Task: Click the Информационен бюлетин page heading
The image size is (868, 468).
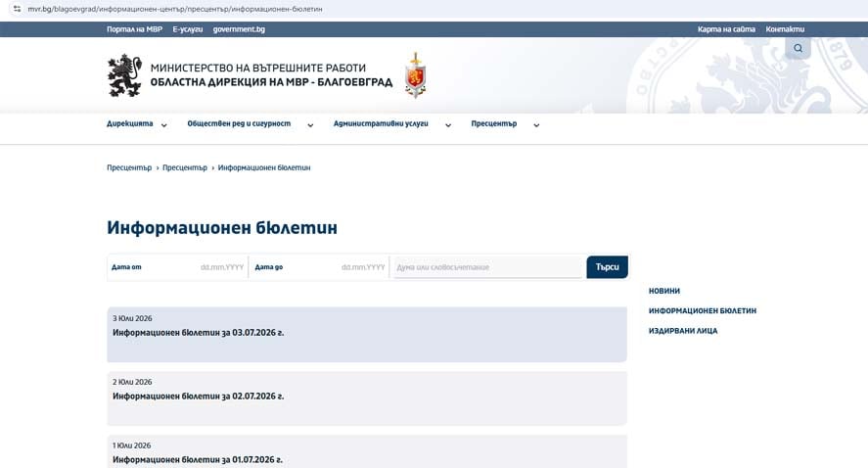Action: (222, 227)
